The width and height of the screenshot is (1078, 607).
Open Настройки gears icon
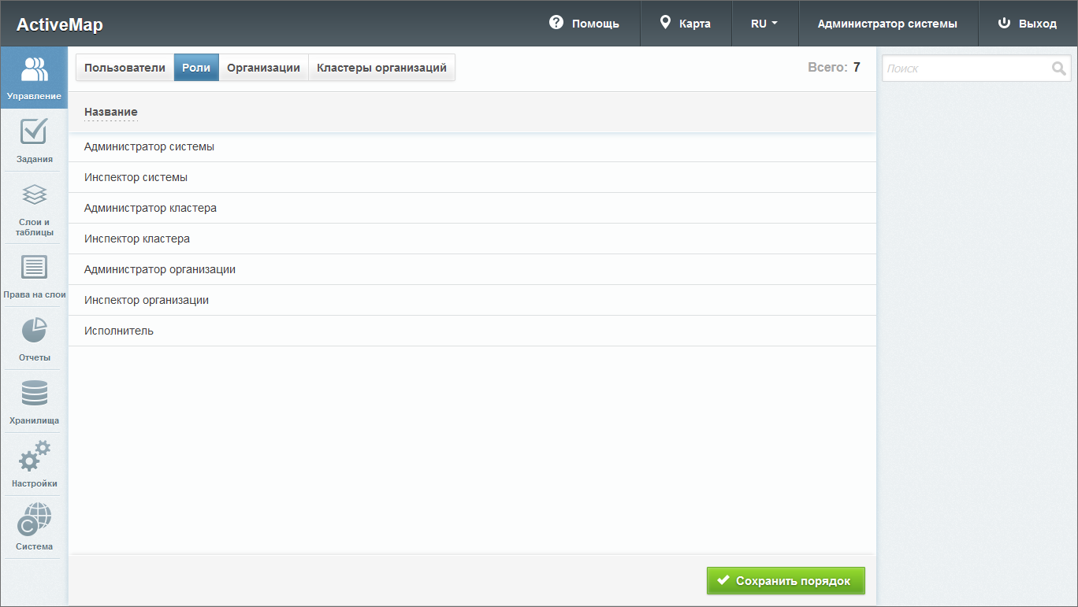click(34, 457)
